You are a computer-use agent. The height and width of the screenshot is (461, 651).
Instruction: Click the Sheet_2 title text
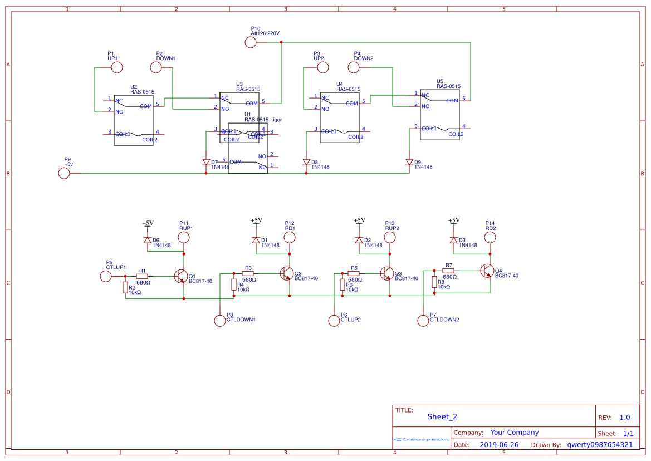(442, 417)
